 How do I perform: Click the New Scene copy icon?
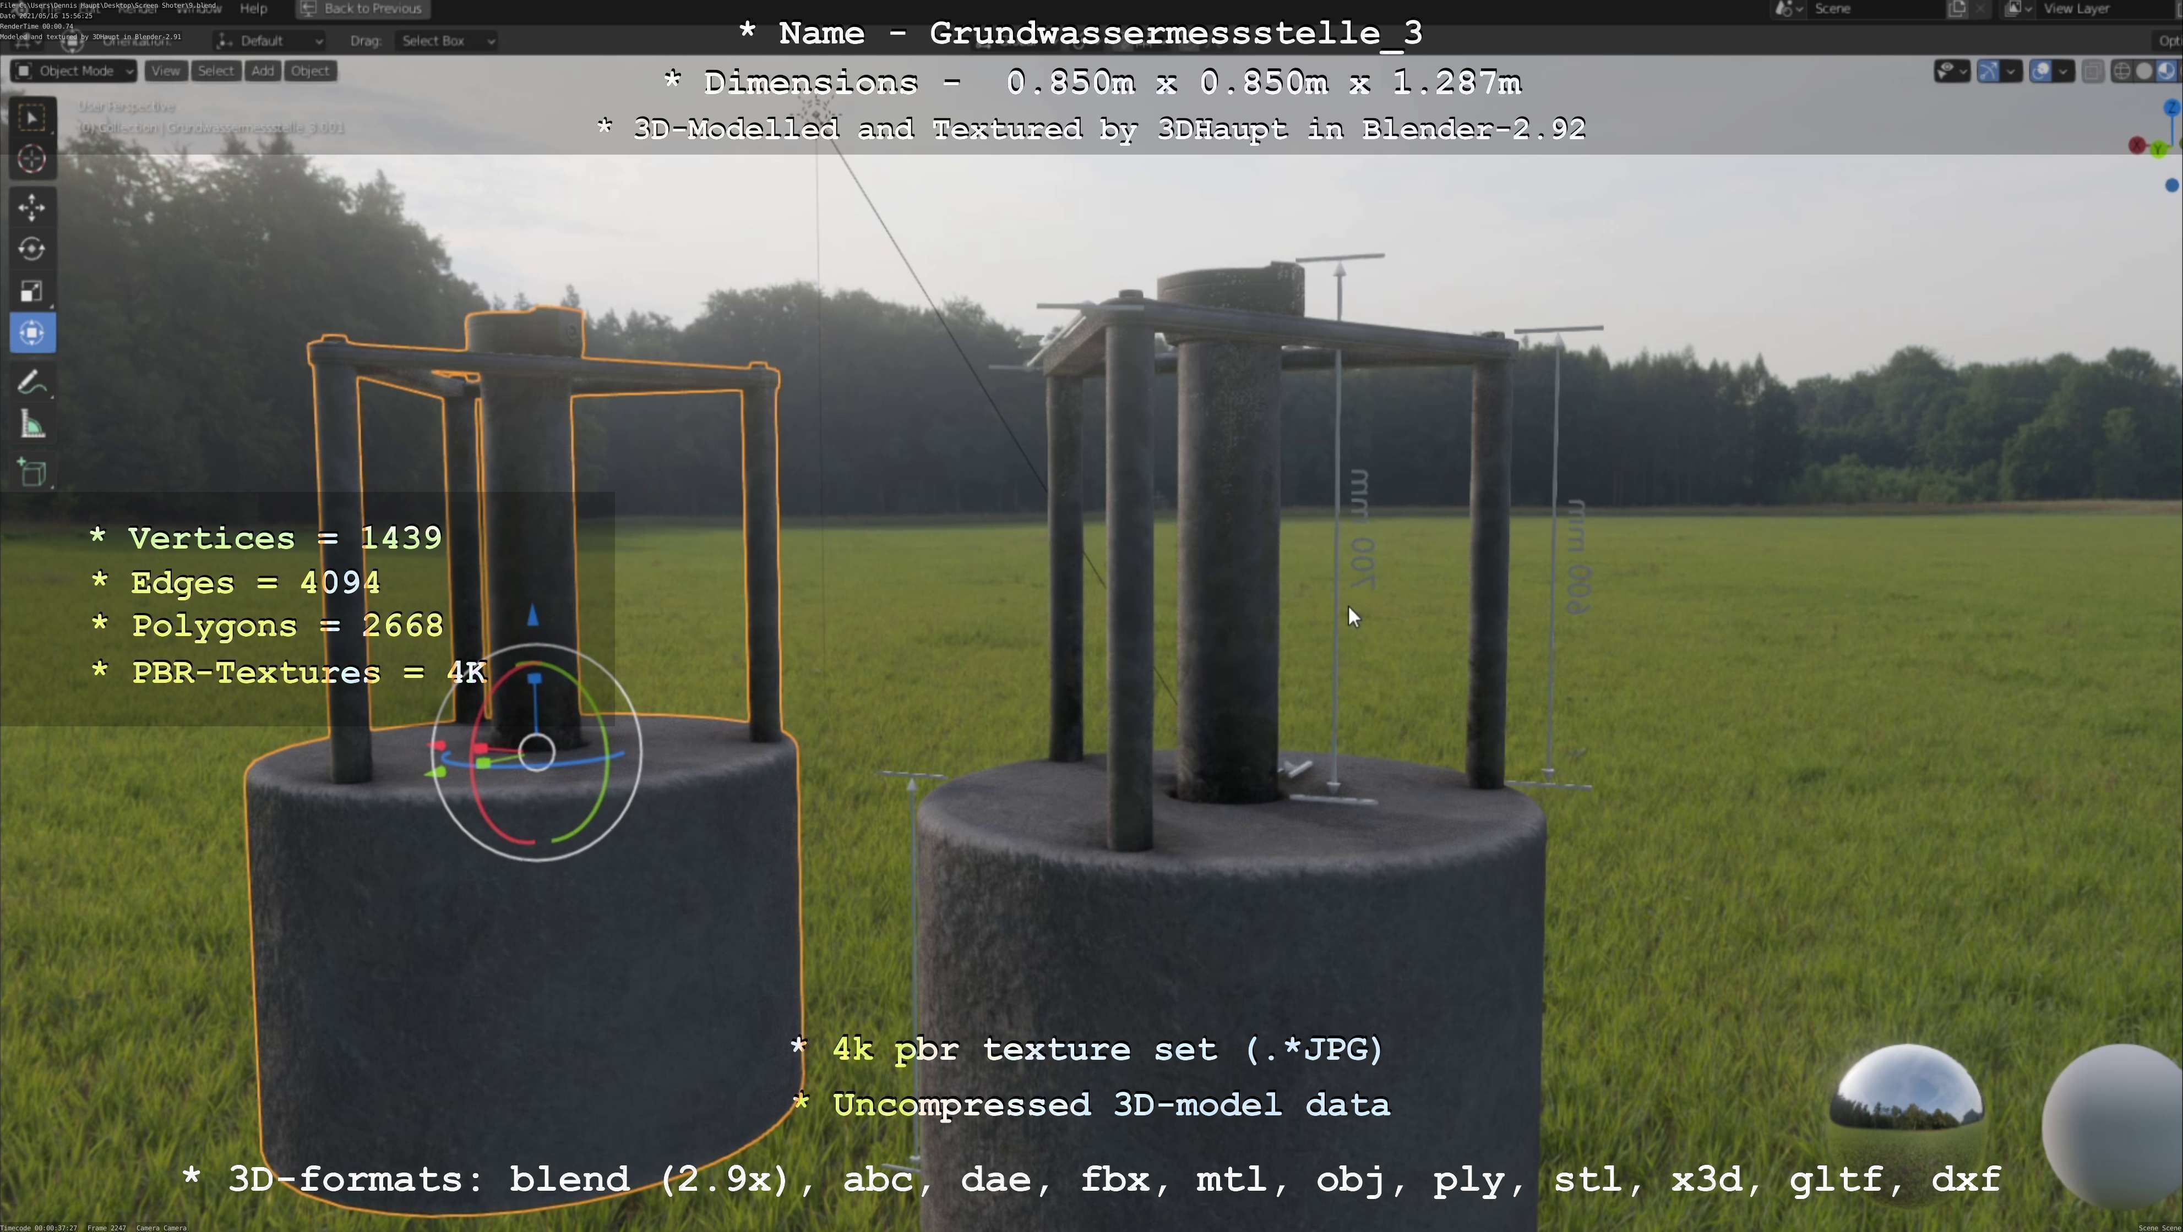click(1957, 8)
